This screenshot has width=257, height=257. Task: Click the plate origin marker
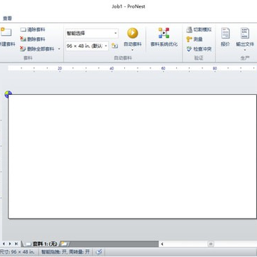pos(8,94)
